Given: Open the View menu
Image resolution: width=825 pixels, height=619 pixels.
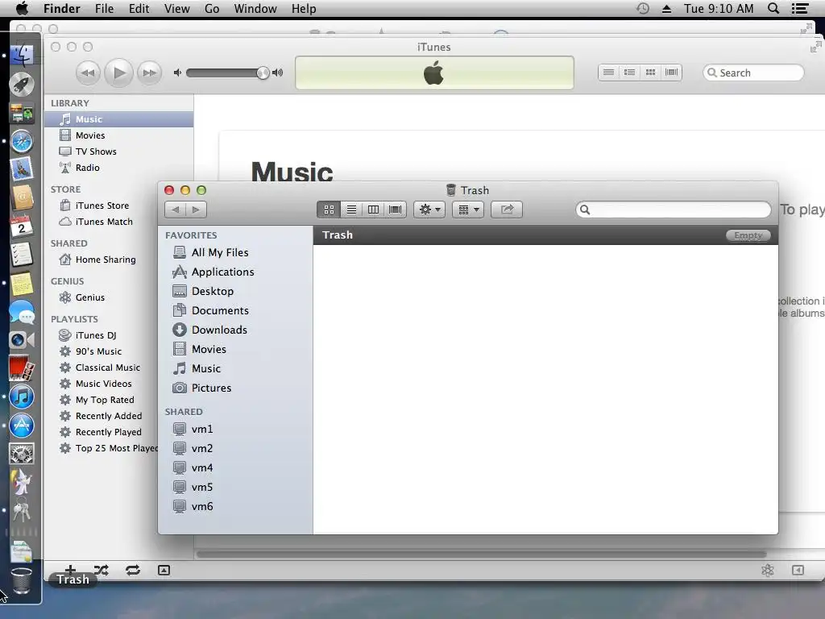Looking at the screenshot, I should coord(176,8).
